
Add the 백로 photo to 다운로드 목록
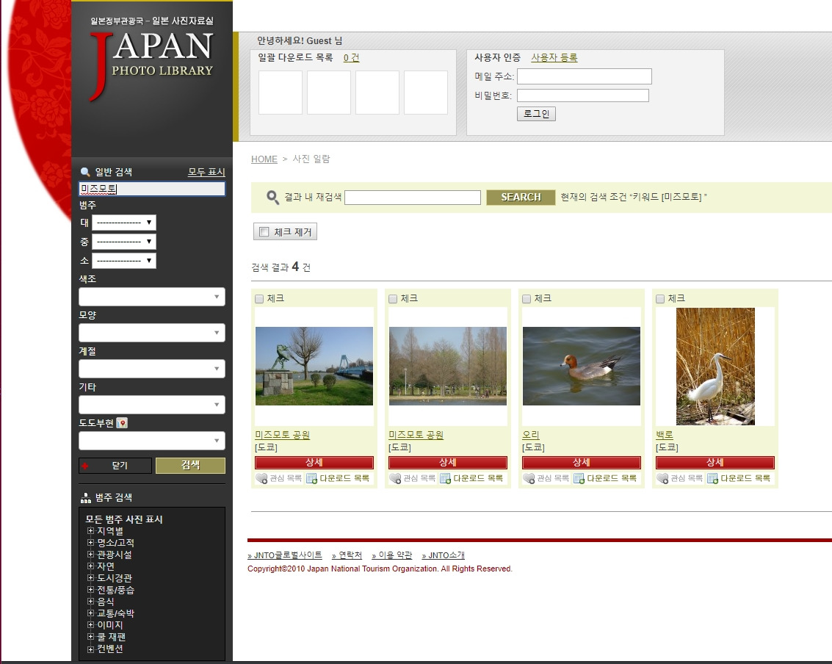pos(739,478)
